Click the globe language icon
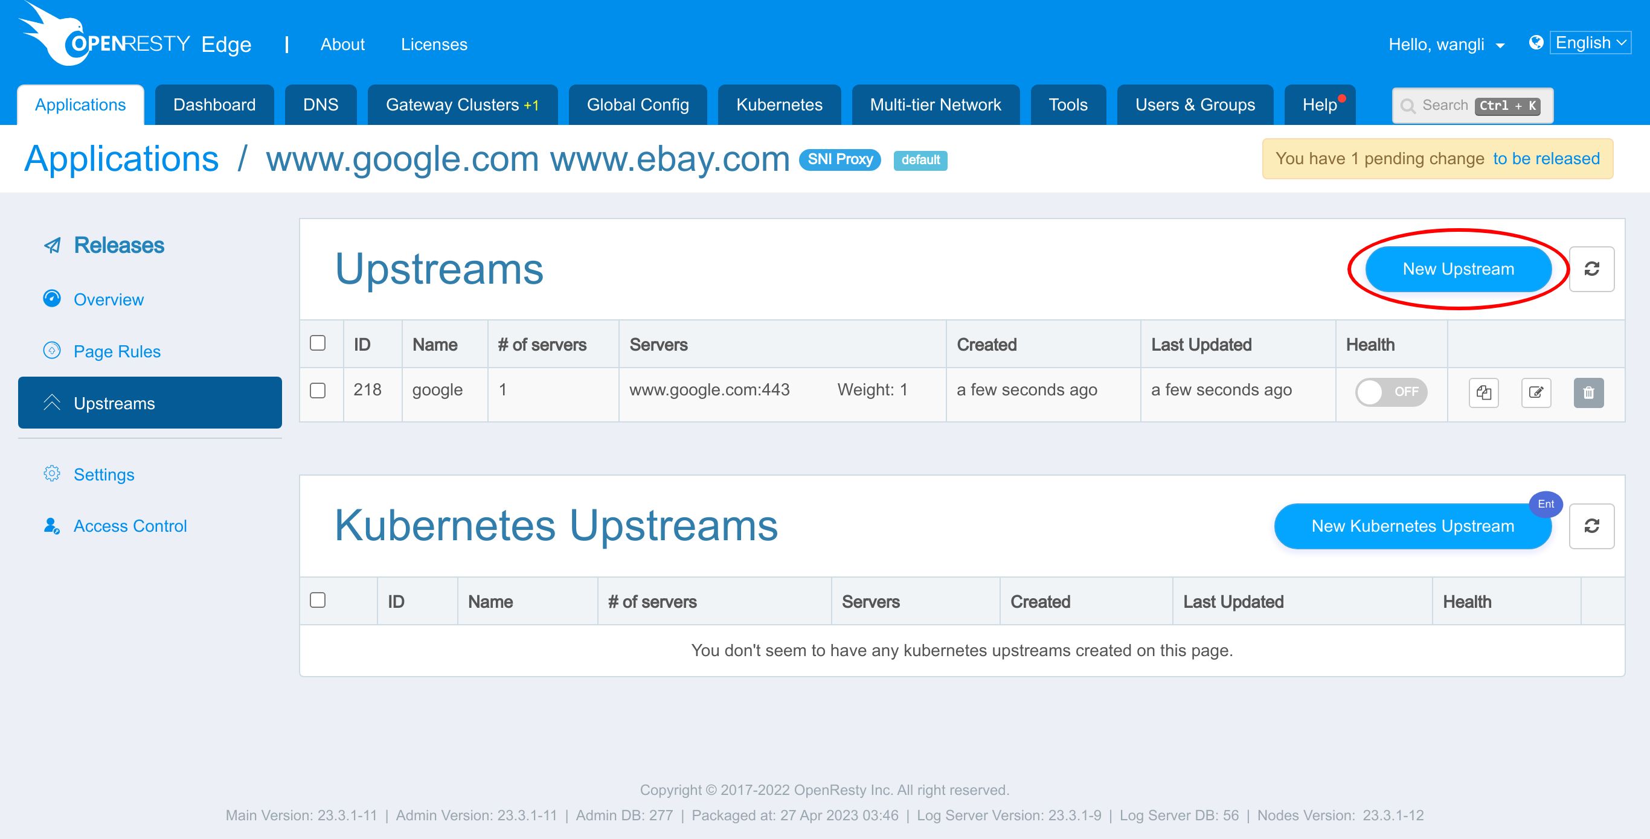Screen dimensions: 1650x839 click(x=1535, y=42)
